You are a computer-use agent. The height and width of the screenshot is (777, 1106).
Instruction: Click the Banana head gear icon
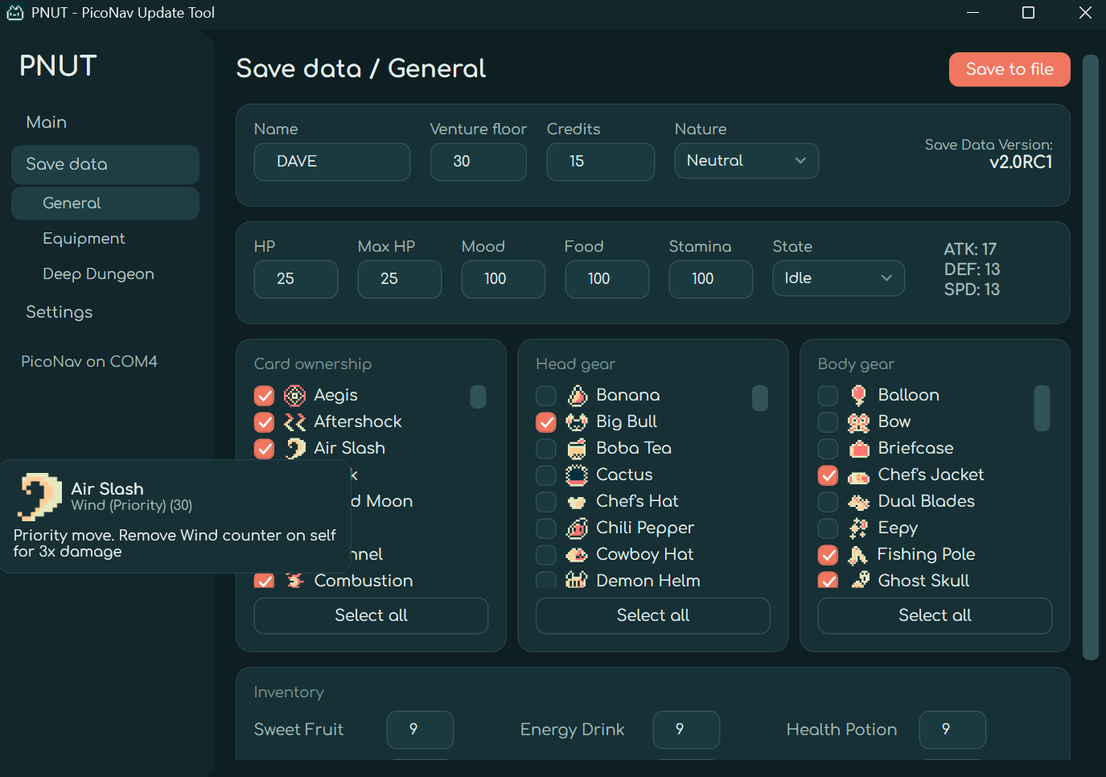577,395
